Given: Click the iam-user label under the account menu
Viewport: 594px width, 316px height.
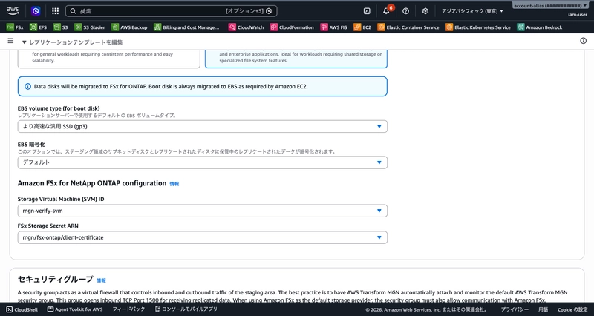Looking at the screenshot, I should 578,15.
